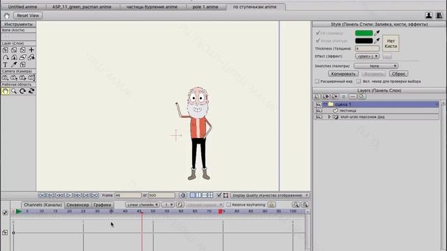Click the Thickness input field
The image size is (447, 251).
pos(367,49)
